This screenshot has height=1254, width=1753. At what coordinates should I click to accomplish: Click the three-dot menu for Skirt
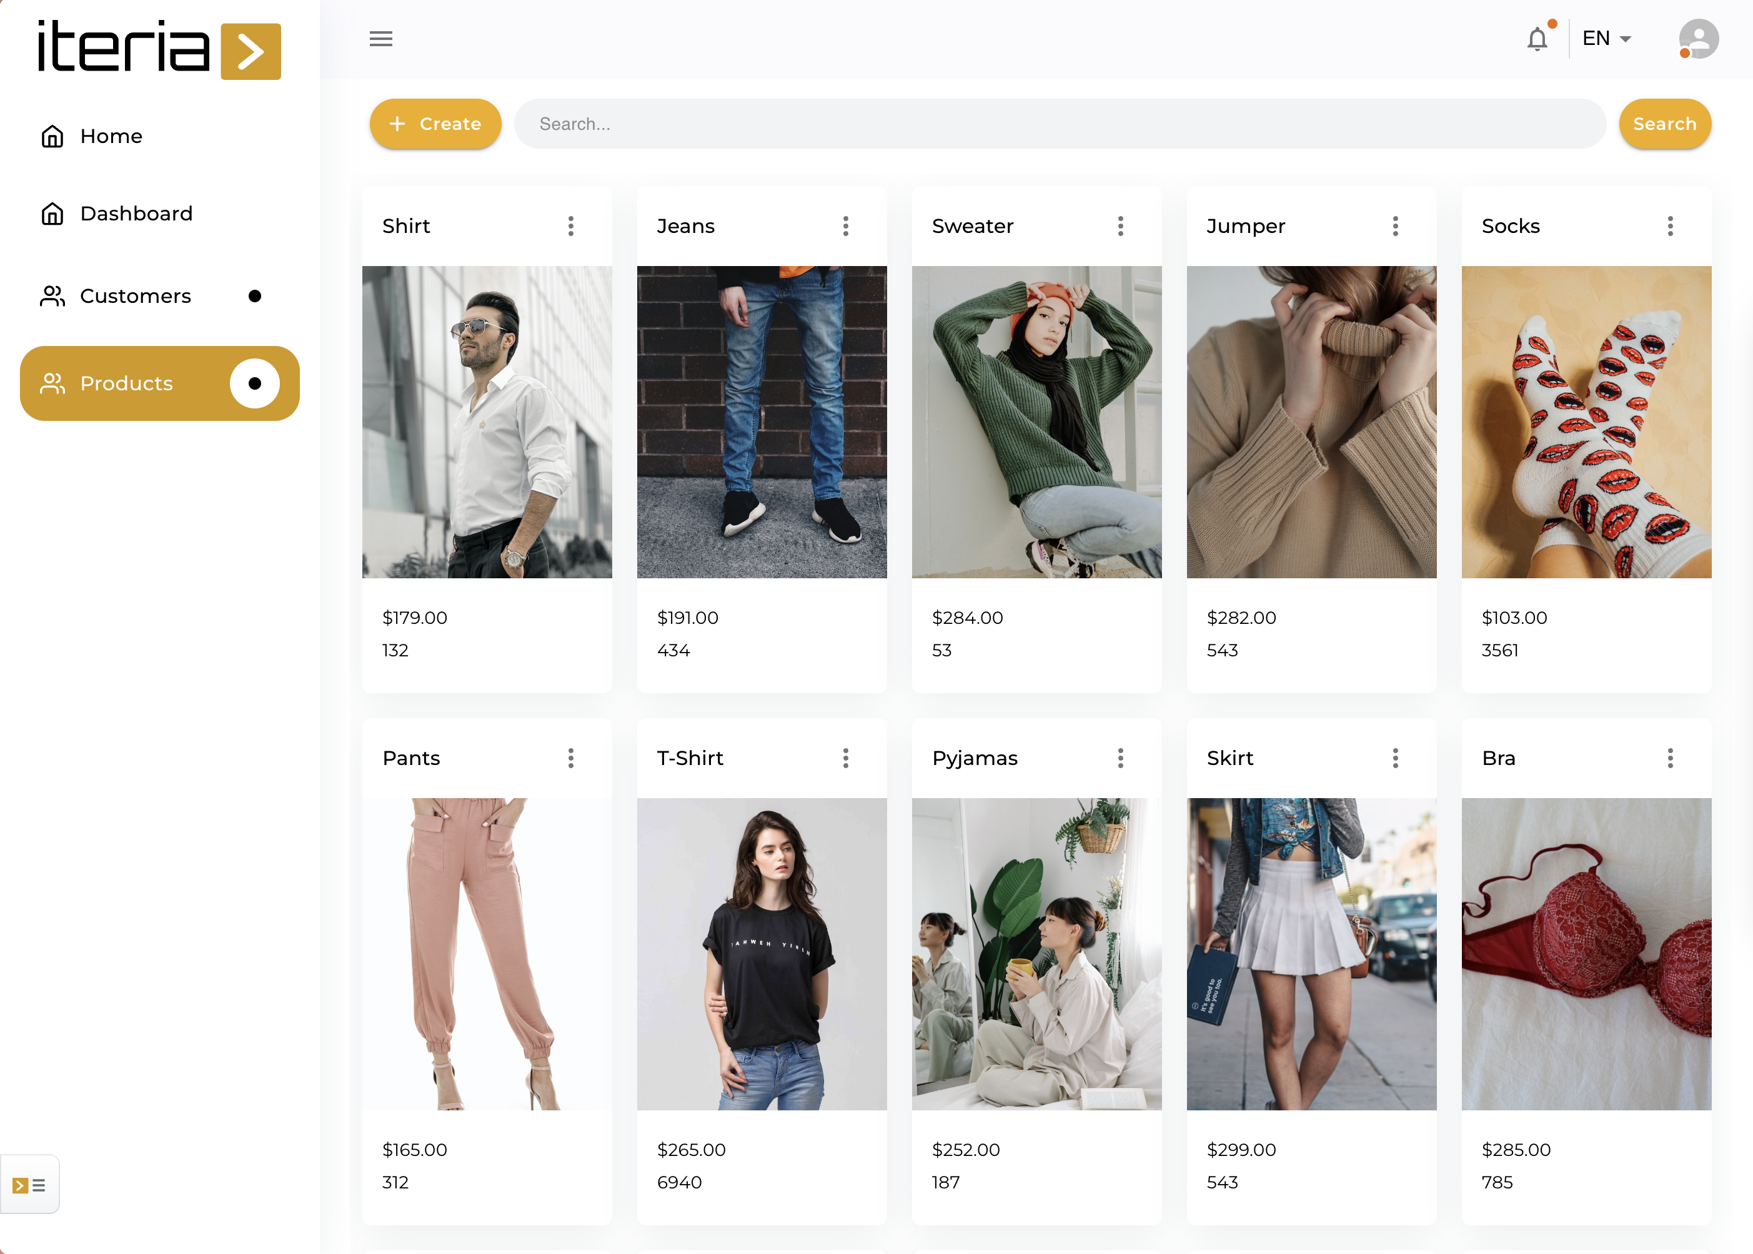coord(1394,758)
